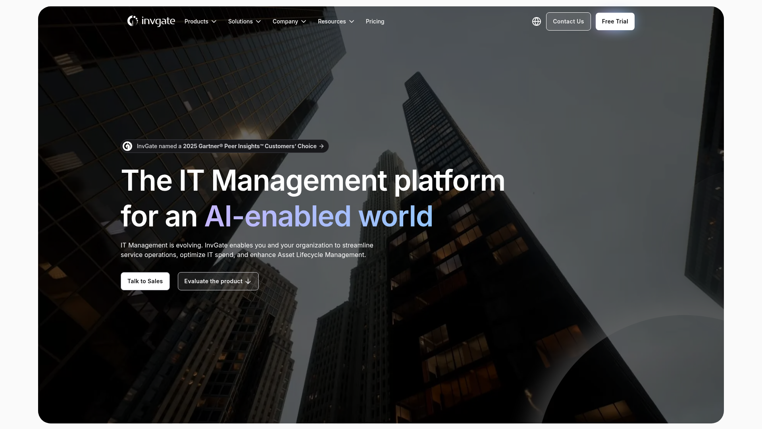Open the Solutions menu
Screen dimensions: 762x429
click(x=244, y=21)
